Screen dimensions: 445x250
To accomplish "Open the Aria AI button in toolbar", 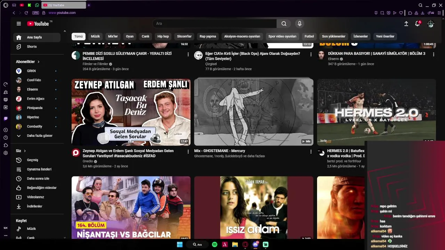I will pos(431,13).
